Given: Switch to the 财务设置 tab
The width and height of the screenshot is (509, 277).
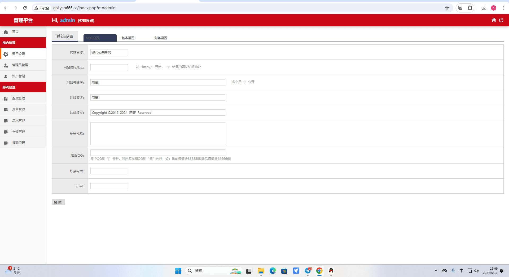Looking at the screenshot, I should click(x=161, y=38).
